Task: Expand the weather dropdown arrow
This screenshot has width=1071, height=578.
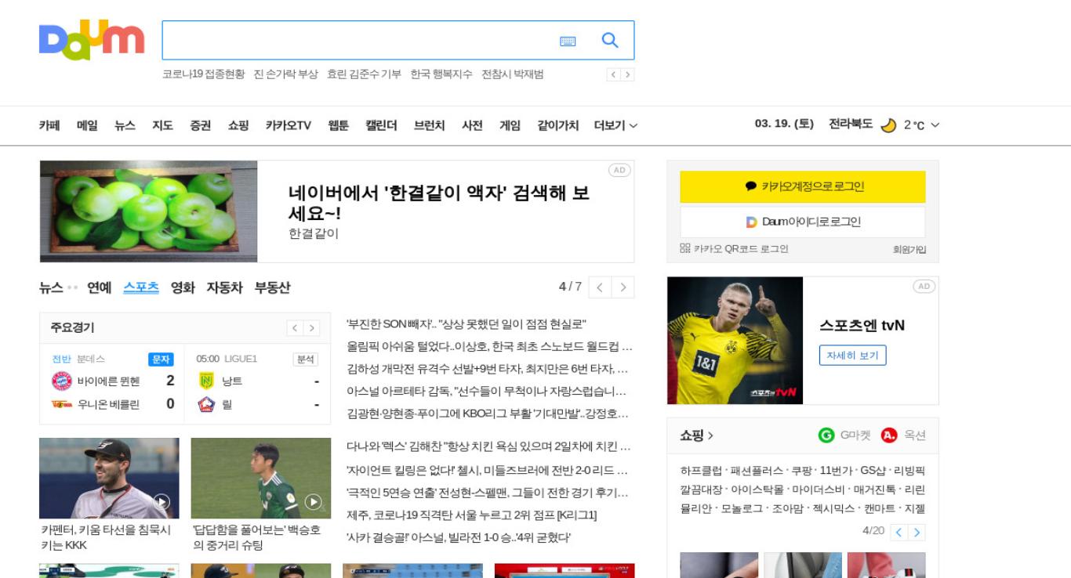Action: [x=935, y=125]
